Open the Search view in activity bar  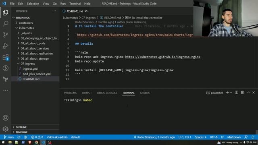pyautogui.click(x=5, y=23)
